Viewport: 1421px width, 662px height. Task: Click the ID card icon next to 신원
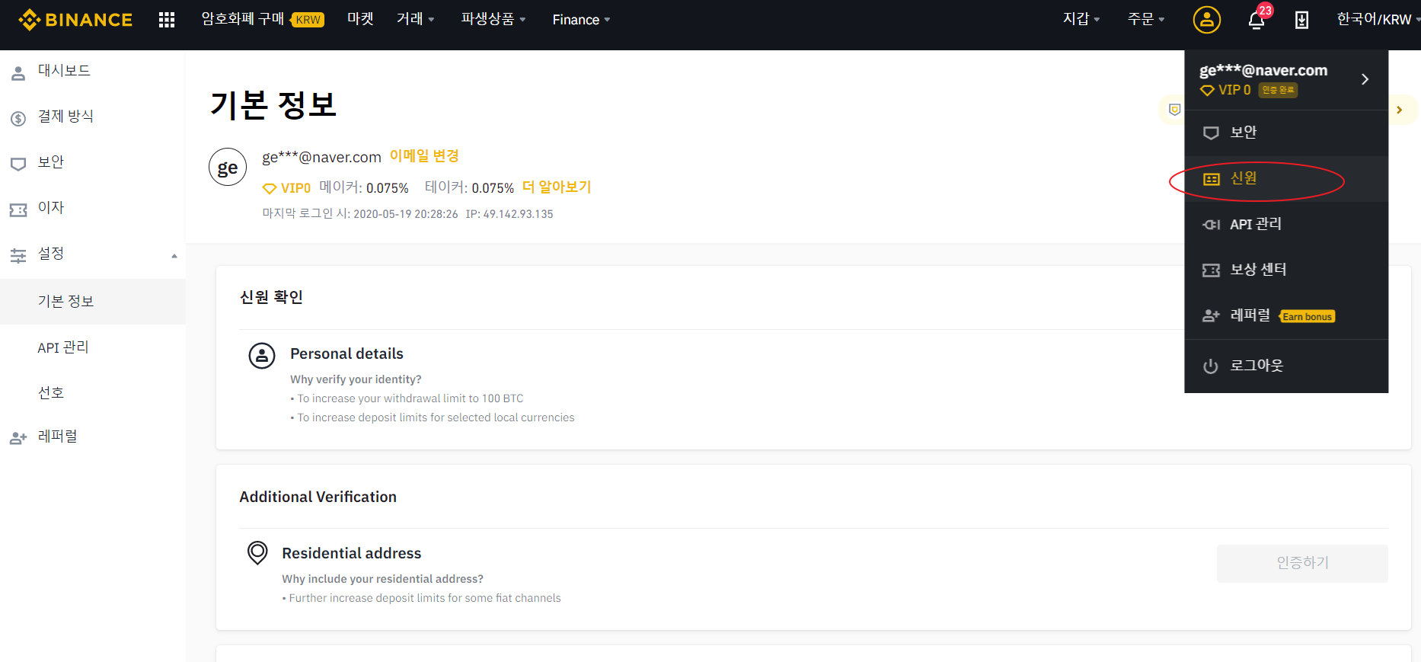(x=1211, y=179)
